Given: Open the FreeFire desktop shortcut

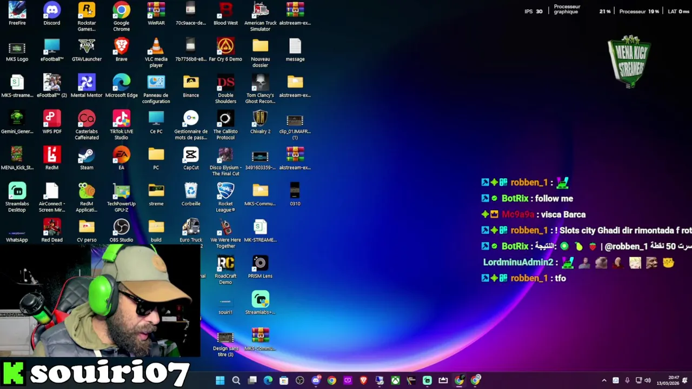Looking at the screenshot, I should [17, 14].
